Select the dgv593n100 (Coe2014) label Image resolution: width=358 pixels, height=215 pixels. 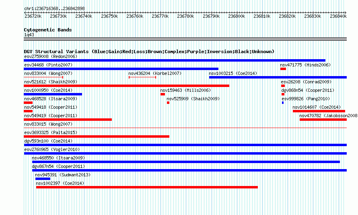point(48,141)
